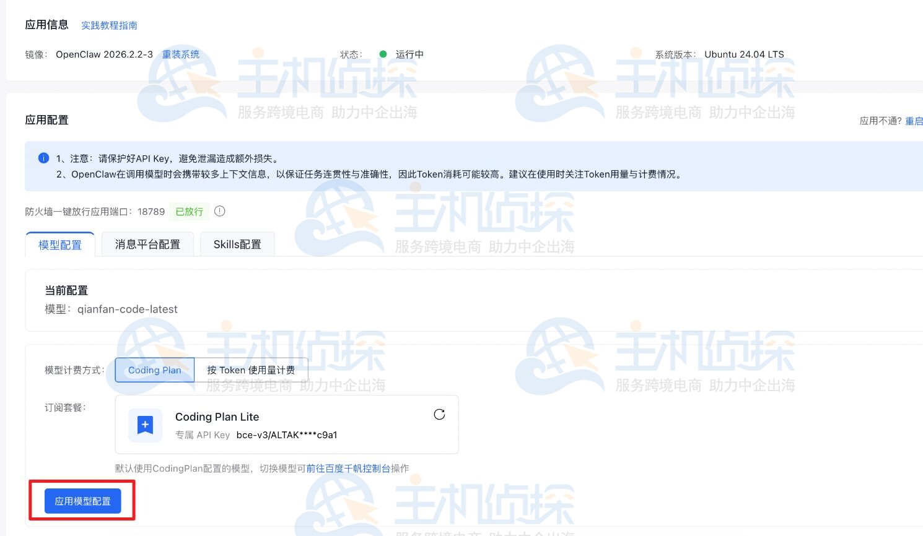This screenshot has width=923, height=536.
Task: Select the 模型配置 tab
Action: tap(60, 245)
